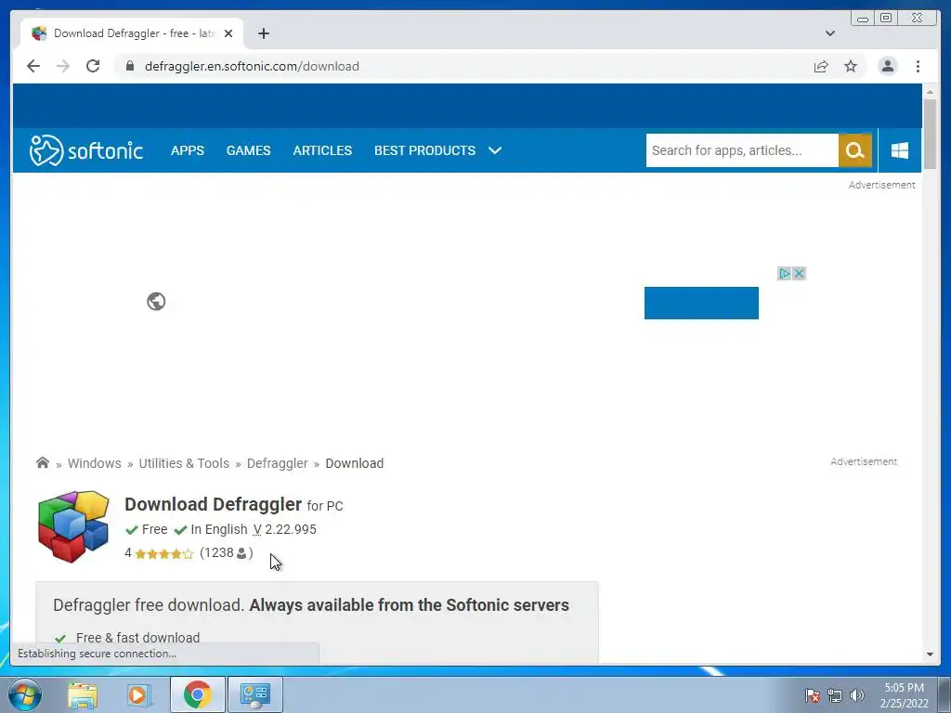Open the Chrome profile avatar

pyautogui.click(x=887, y=66)
